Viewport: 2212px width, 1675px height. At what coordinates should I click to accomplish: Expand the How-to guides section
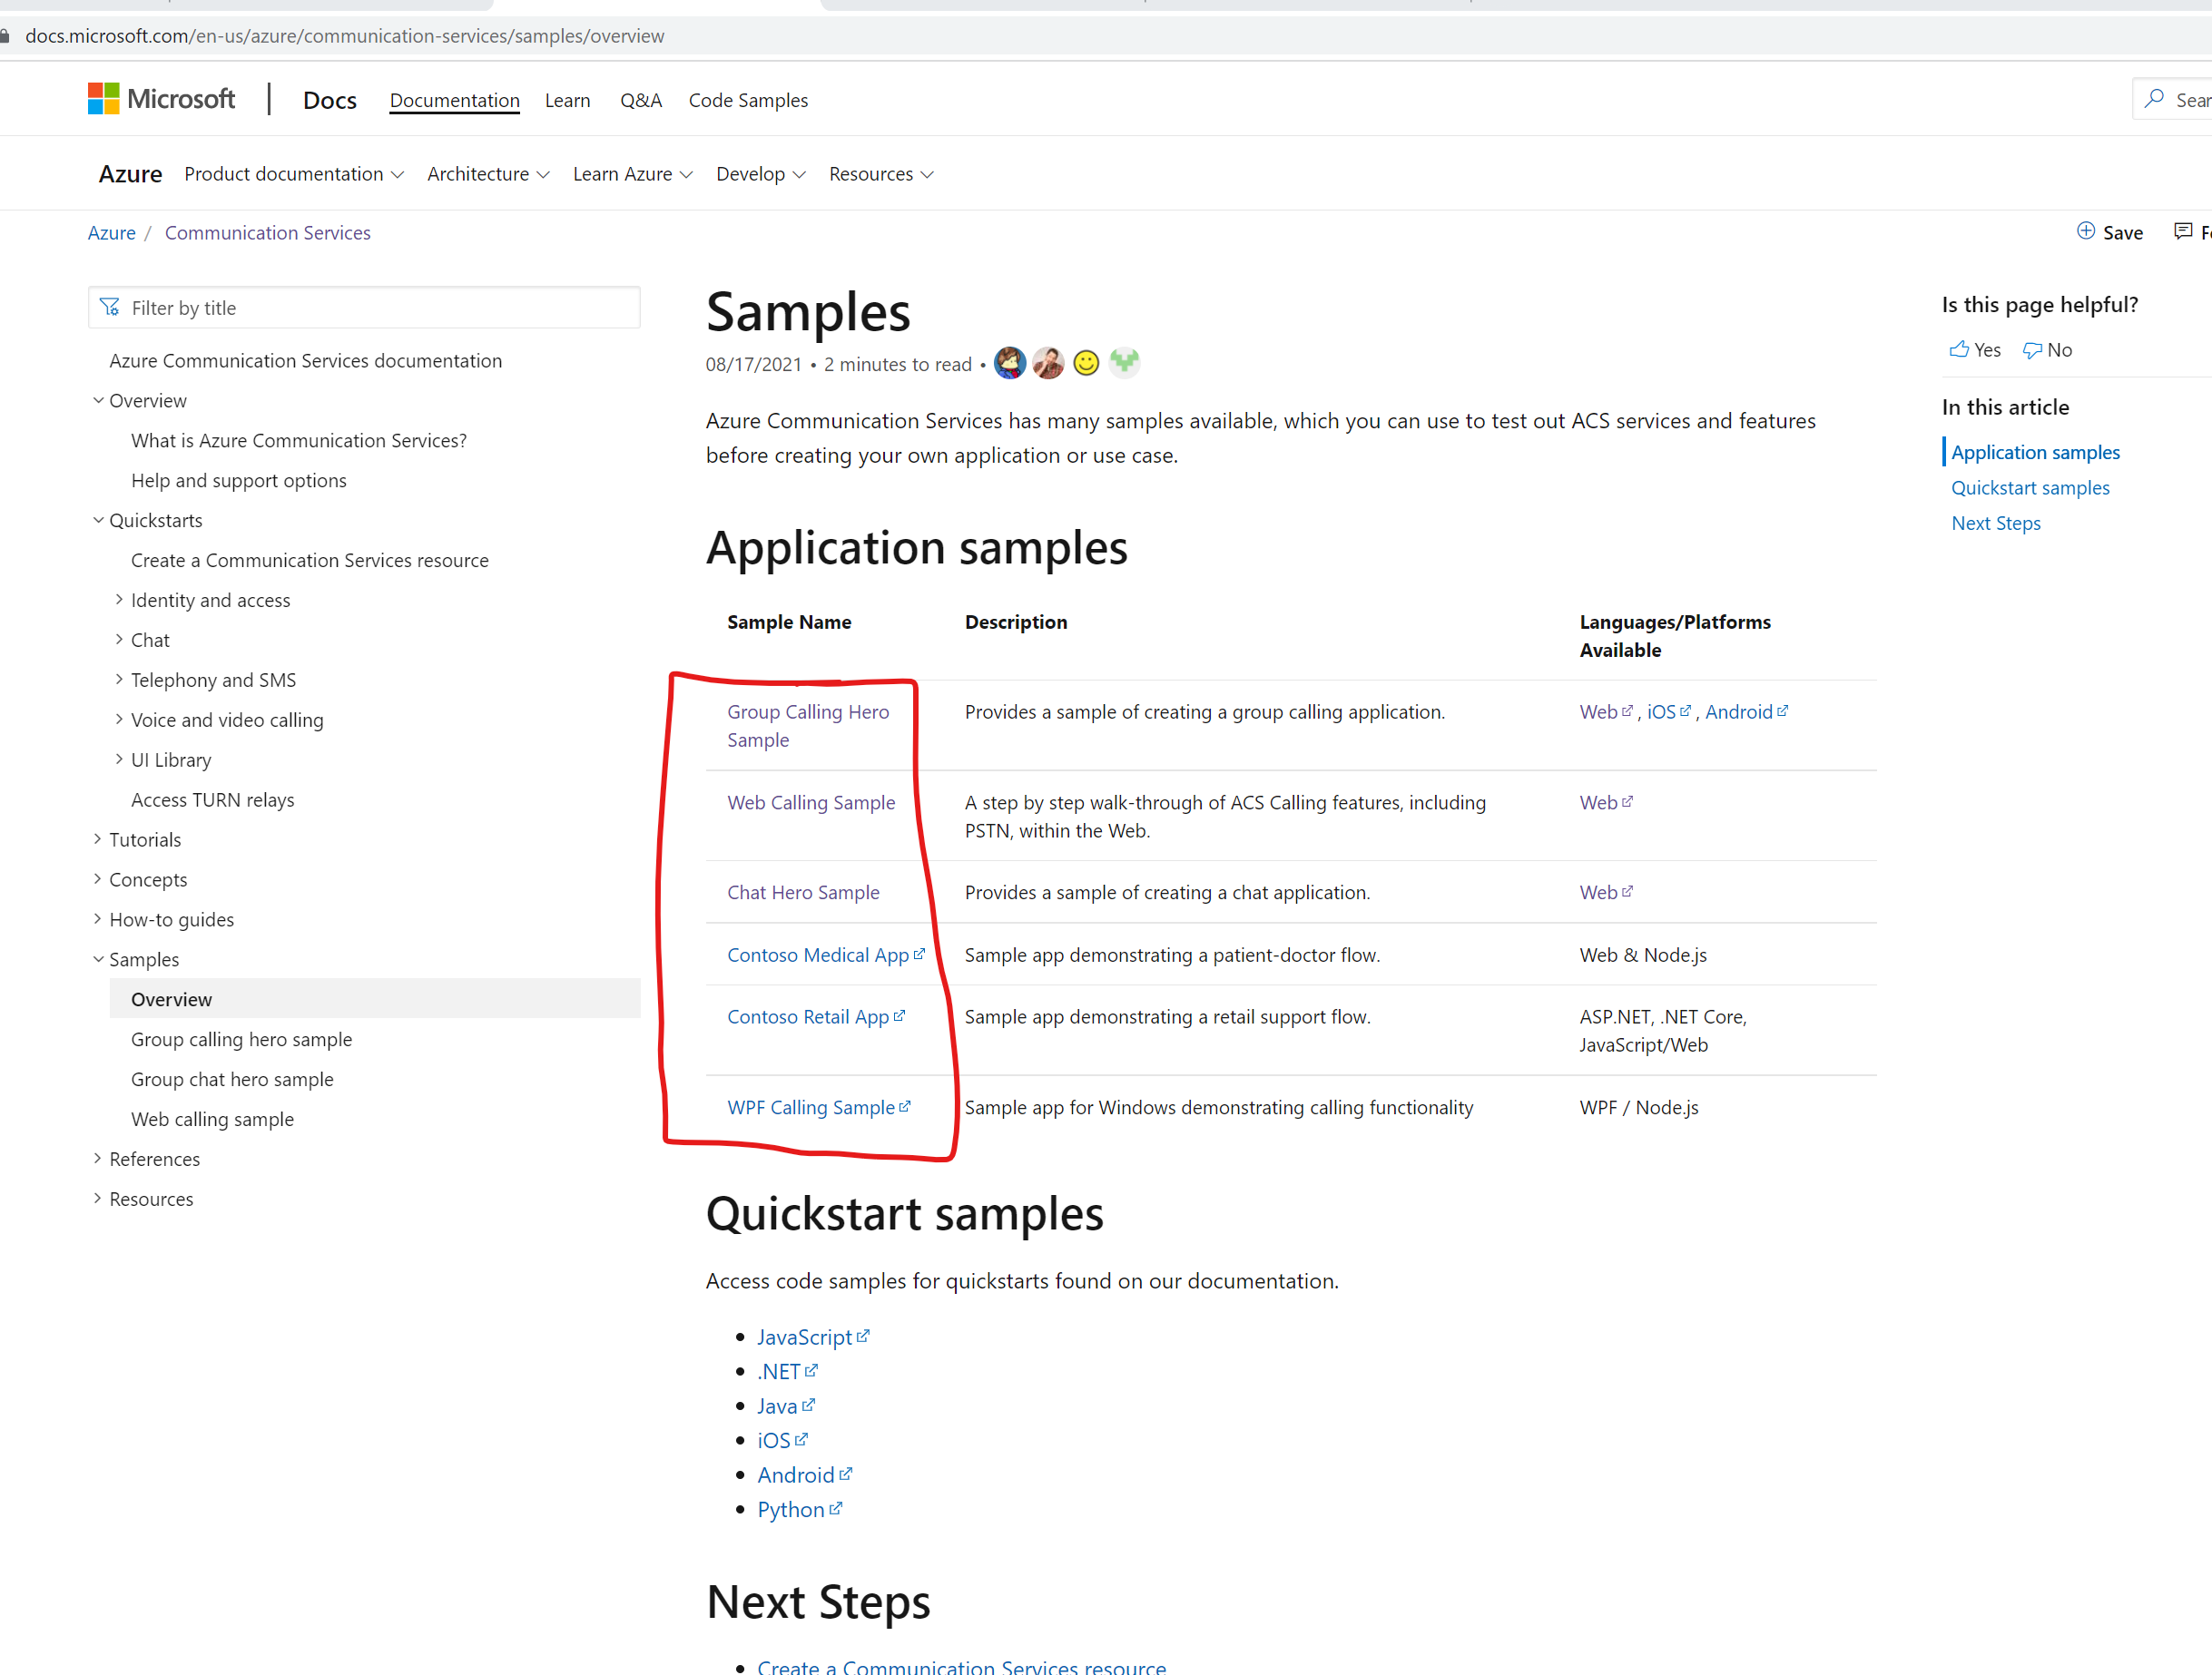[98, 918]
